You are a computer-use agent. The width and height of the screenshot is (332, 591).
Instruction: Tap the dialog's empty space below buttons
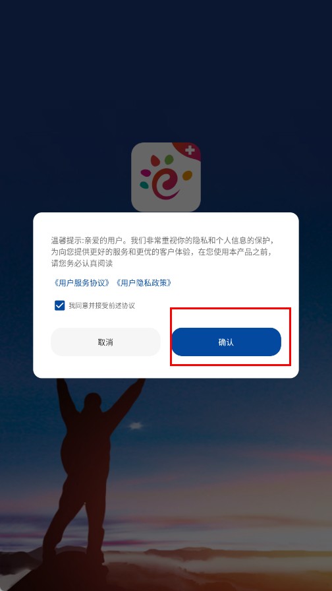(x=166, y=367)
